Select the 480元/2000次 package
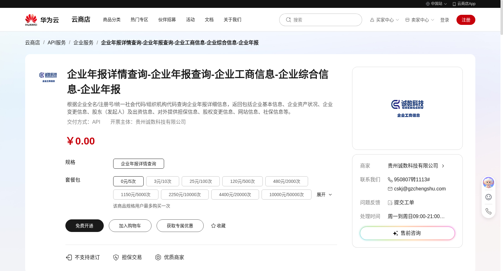503x271 pixels. tap(287, 181)
